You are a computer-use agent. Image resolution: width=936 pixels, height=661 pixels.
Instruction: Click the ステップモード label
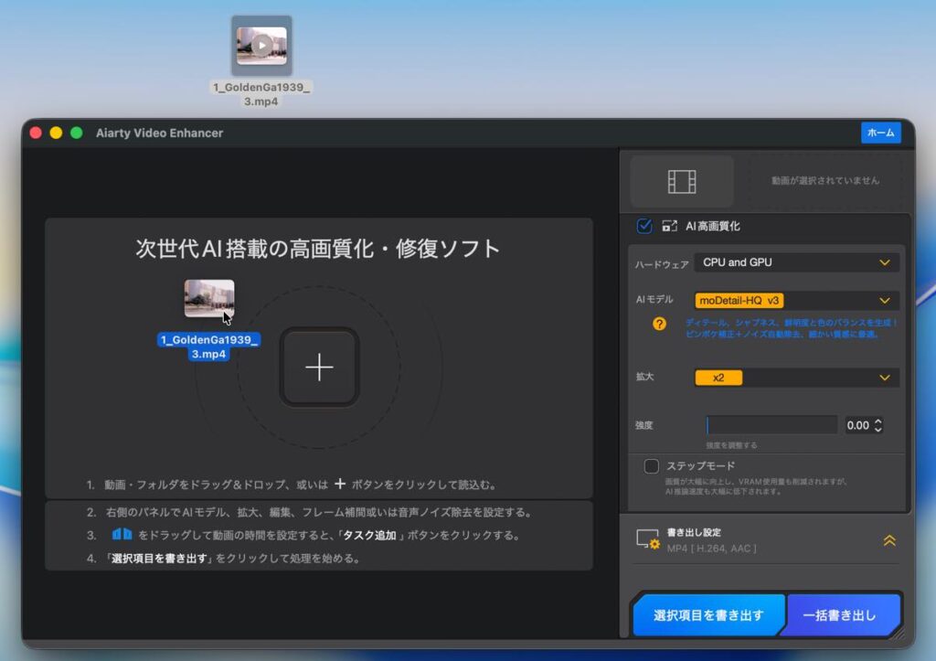click(701, 465)
